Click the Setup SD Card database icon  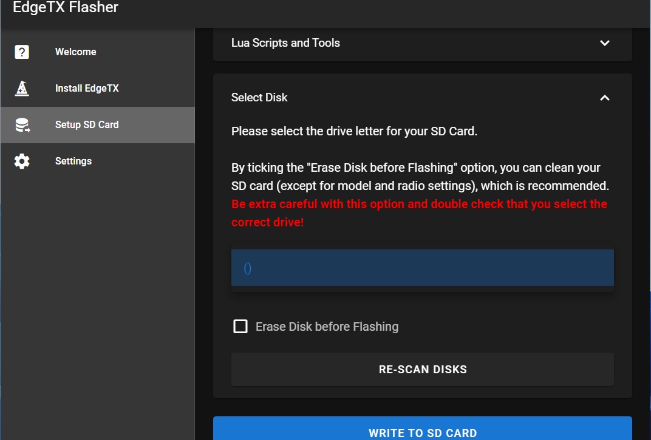(x=22, y=125)
